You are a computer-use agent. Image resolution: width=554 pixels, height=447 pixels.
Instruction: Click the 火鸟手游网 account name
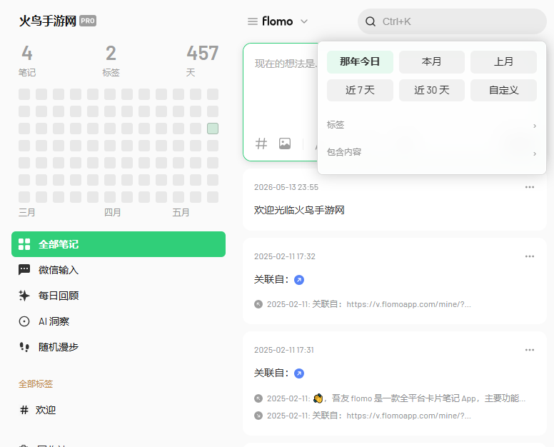(47, 21)
